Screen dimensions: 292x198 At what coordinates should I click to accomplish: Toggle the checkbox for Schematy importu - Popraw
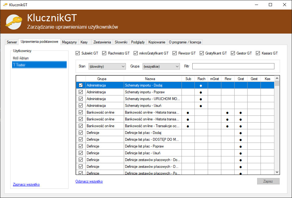[81, 92]
